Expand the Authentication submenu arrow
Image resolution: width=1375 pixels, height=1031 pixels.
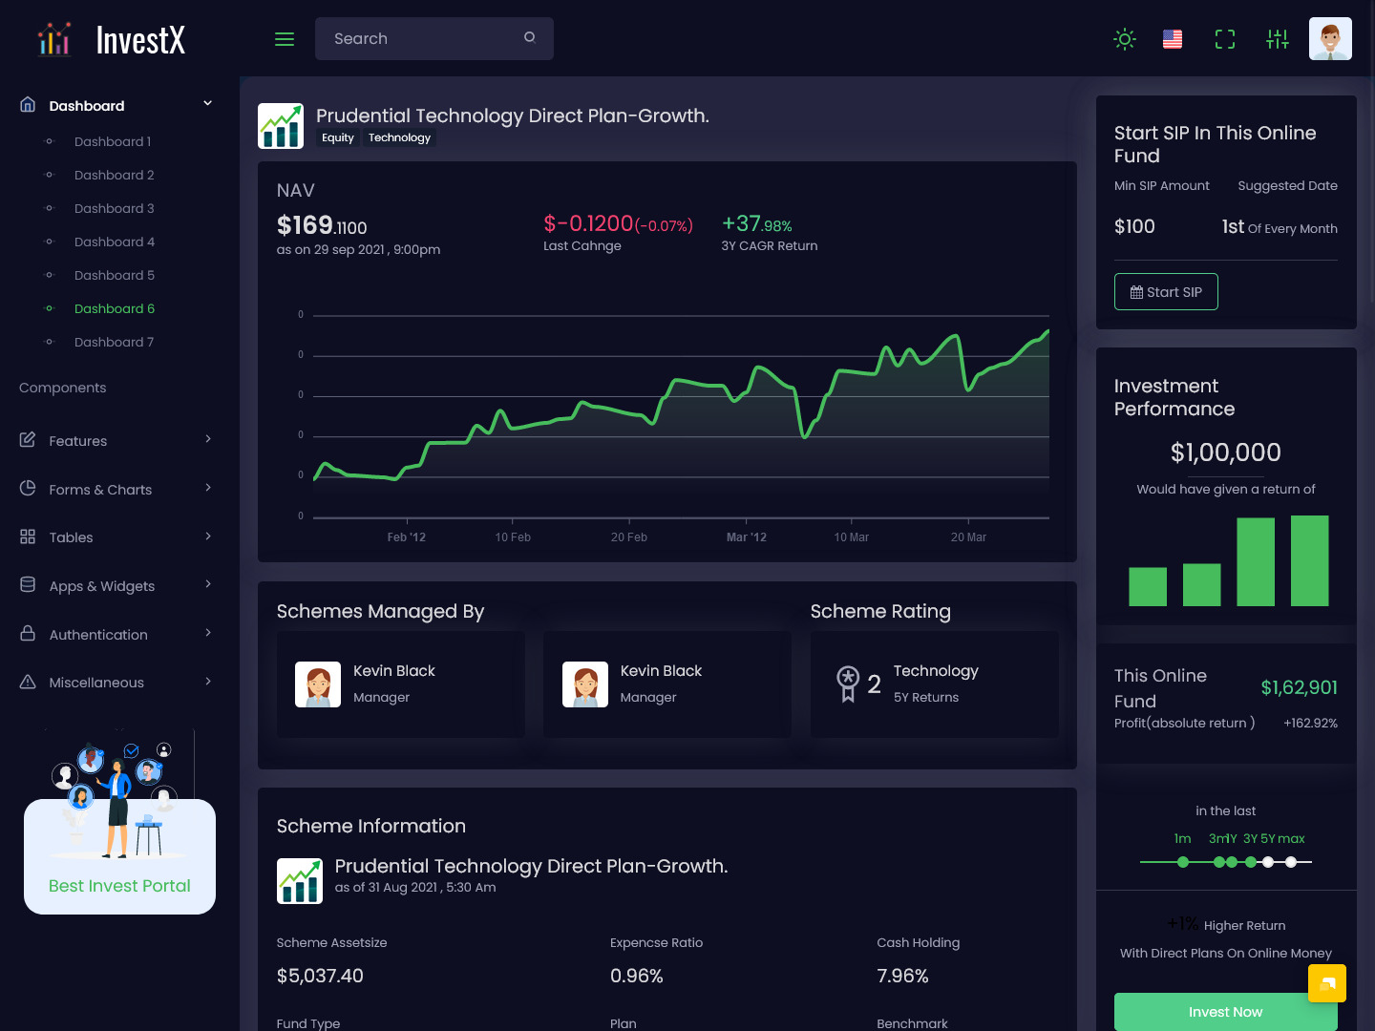coord(208,633)
